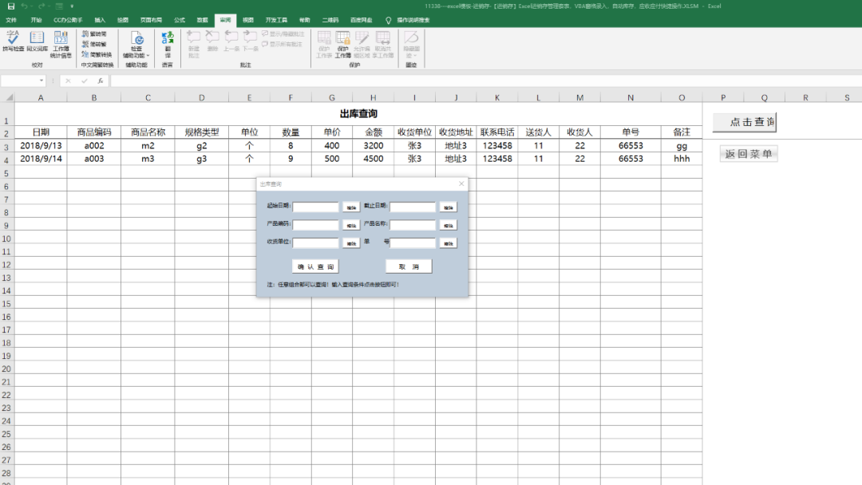Click inside the formula bar input
862x485 pixels.
click(x=486, y=81)
